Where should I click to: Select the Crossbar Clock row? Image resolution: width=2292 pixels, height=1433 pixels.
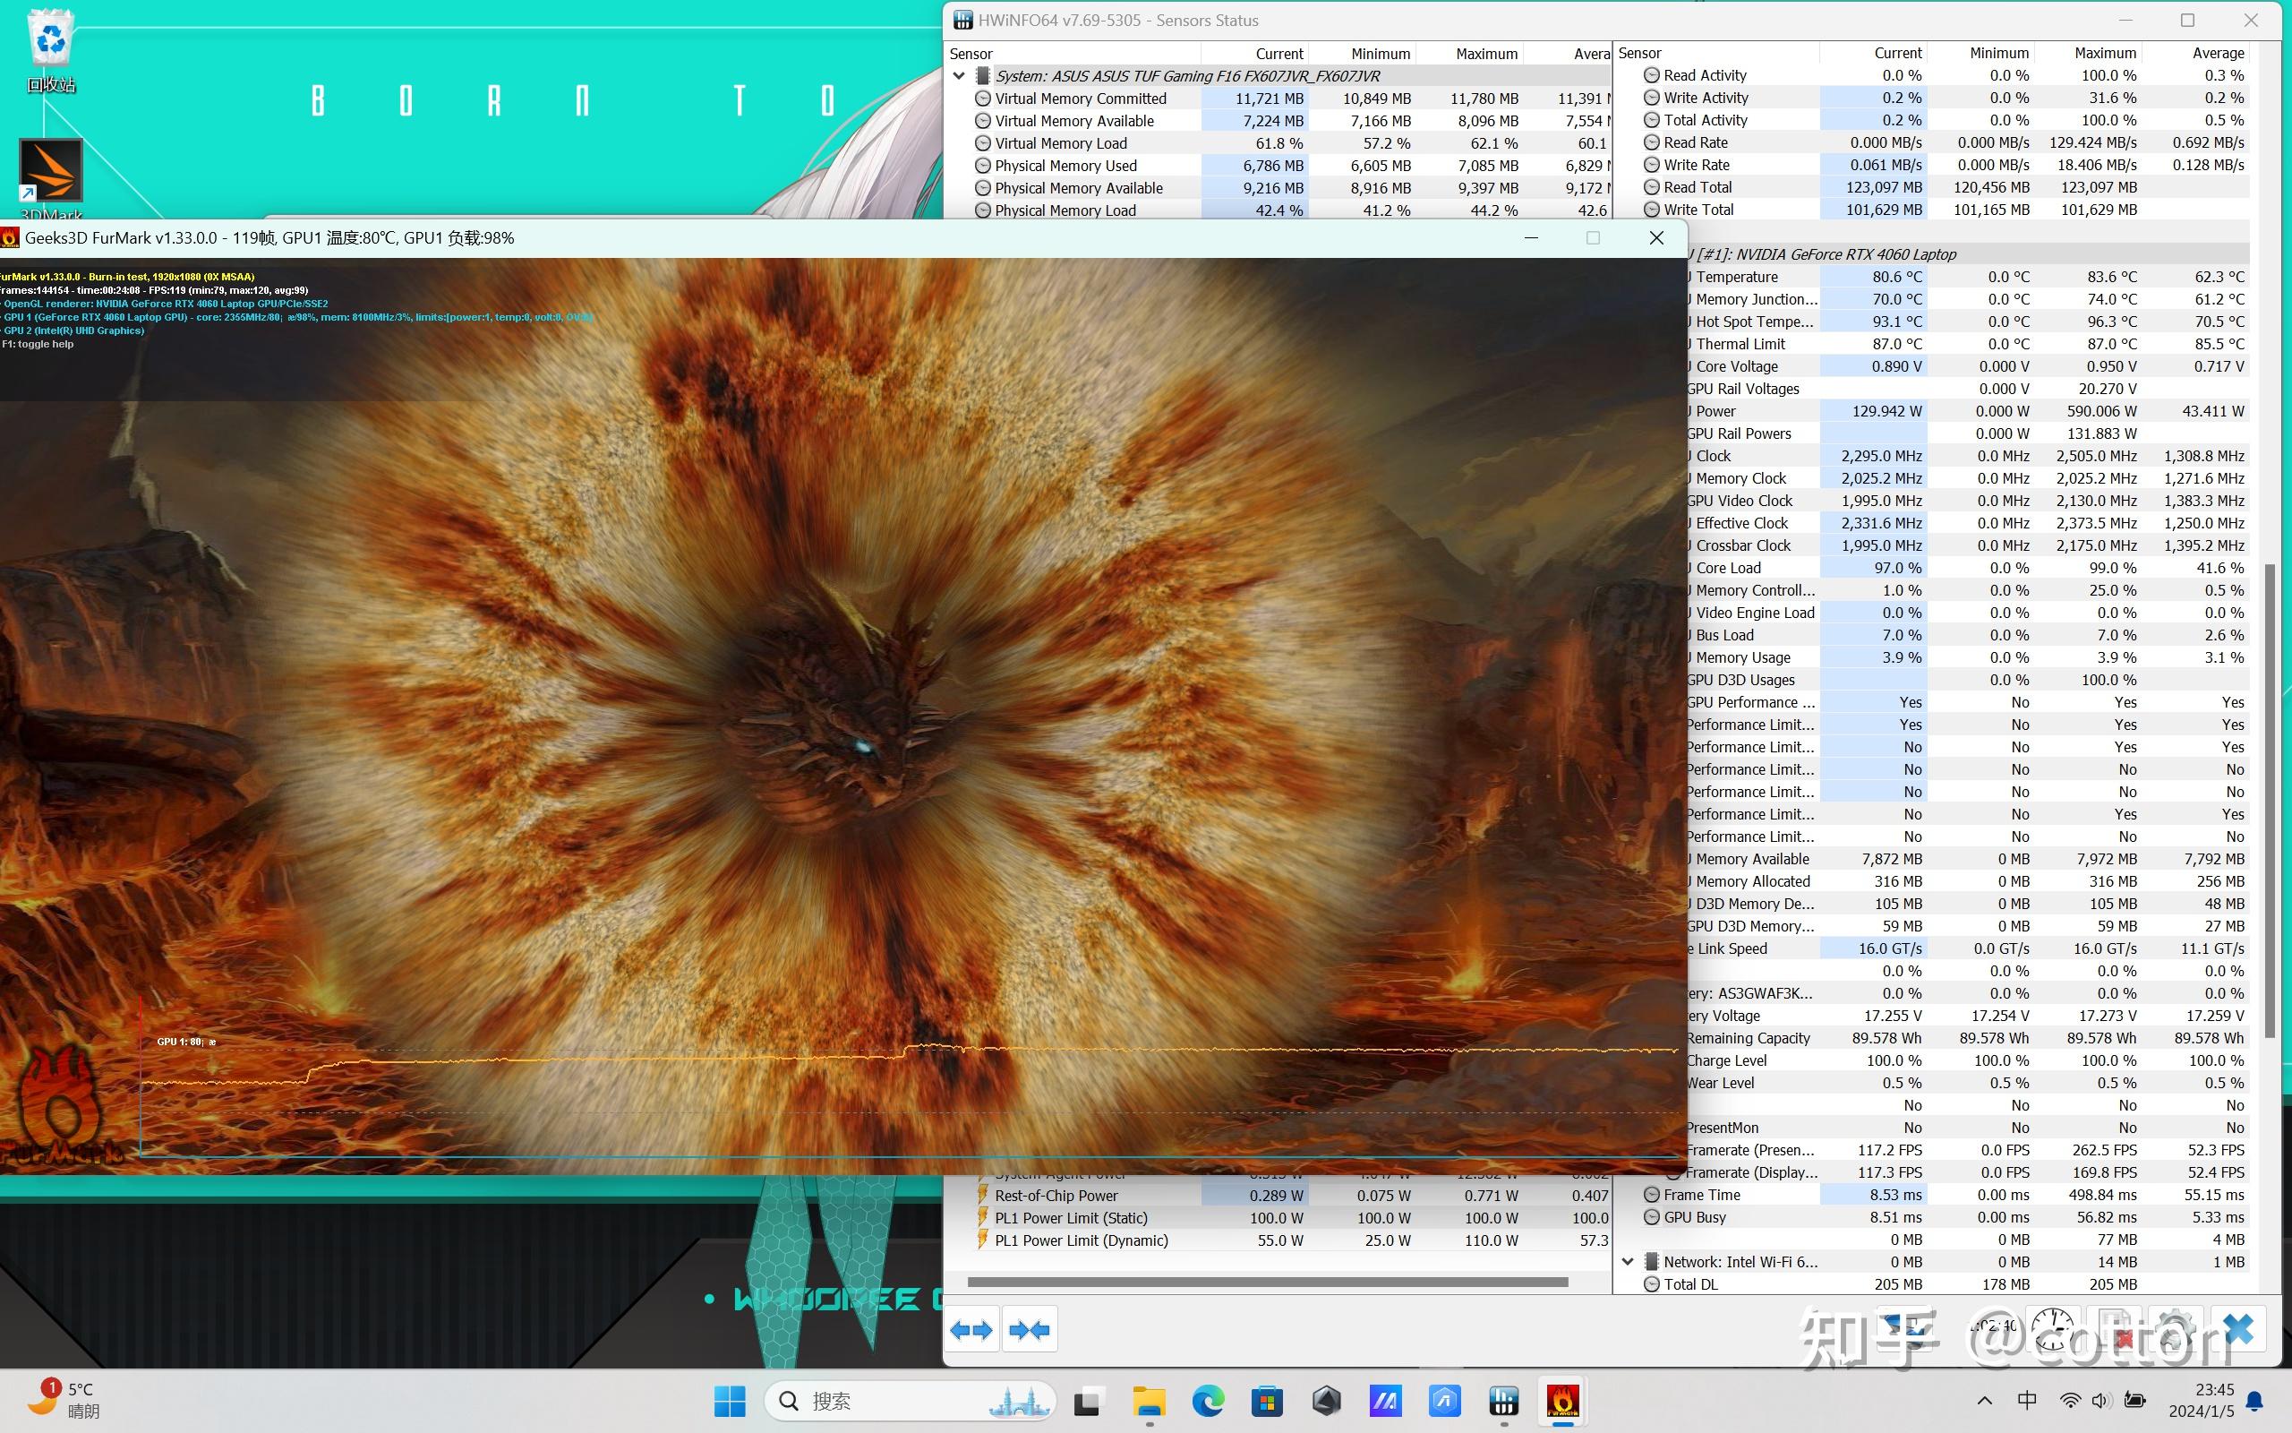1968,545
